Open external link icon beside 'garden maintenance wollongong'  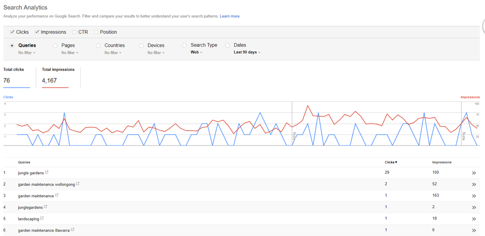pyautogui.click(x=78, y=184)
